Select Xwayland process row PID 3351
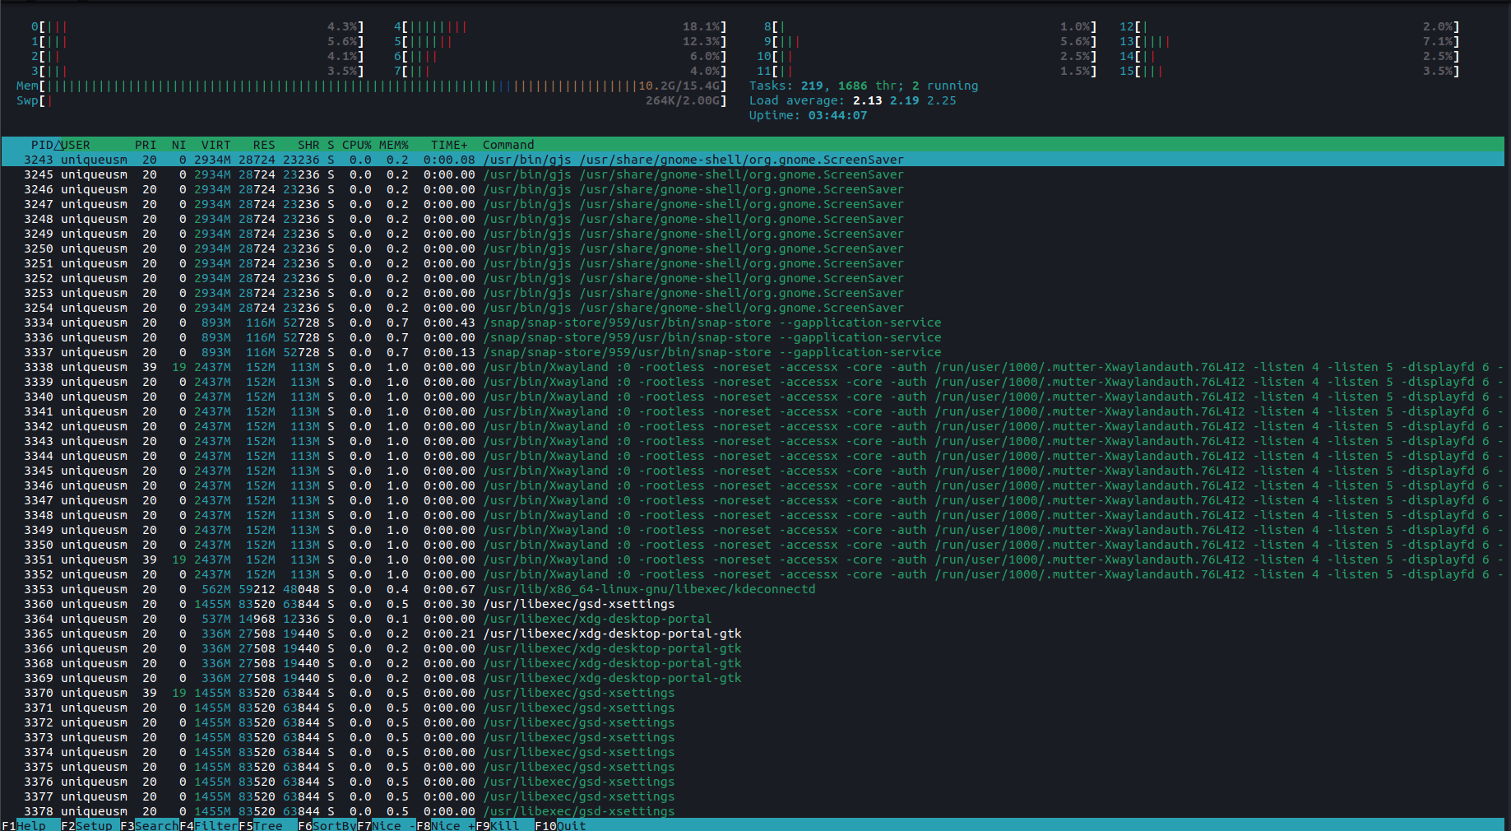 click(753, 559)
